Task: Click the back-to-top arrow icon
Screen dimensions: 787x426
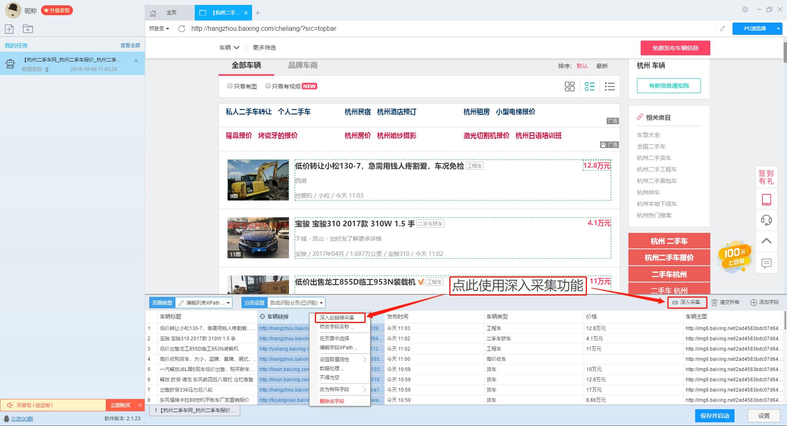Action: coord(766,241)
